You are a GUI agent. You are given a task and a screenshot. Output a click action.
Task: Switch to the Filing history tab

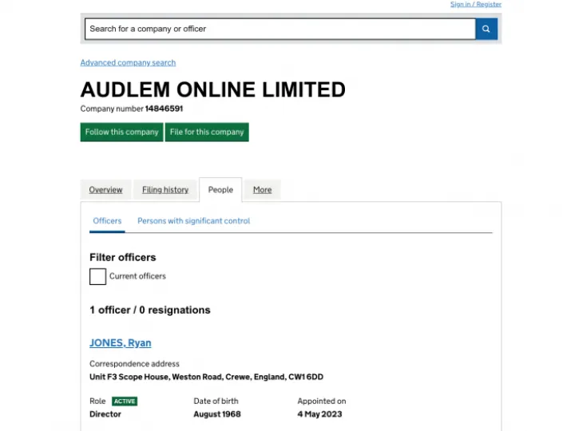[165, 190]
